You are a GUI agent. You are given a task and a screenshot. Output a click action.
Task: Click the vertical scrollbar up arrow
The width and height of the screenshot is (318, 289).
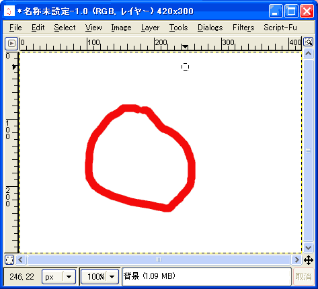tap(308, 54)
